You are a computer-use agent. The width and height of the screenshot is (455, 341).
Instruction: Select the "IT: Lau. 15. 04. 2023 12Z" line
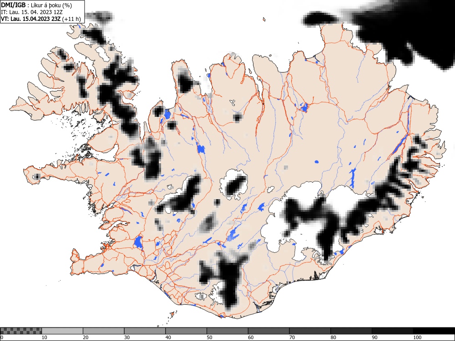[x=32, y=12]
